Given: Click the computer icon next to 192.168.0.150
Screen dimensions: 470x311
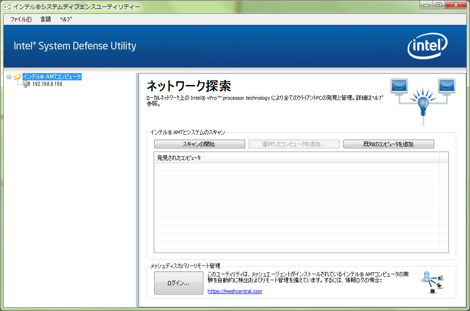Looking at the screenshot, I should 26,84.
